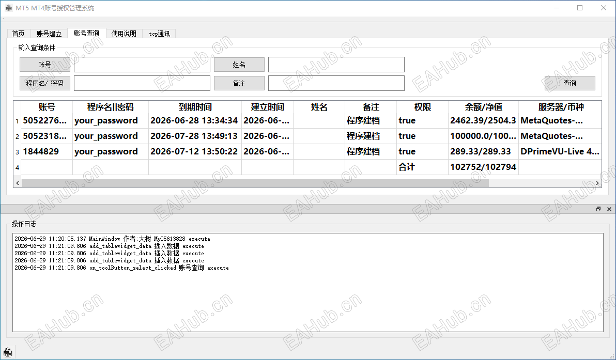616x360 pixels.
Task: Click the 余额/净值 column header
Action: (x=483, y=107)
